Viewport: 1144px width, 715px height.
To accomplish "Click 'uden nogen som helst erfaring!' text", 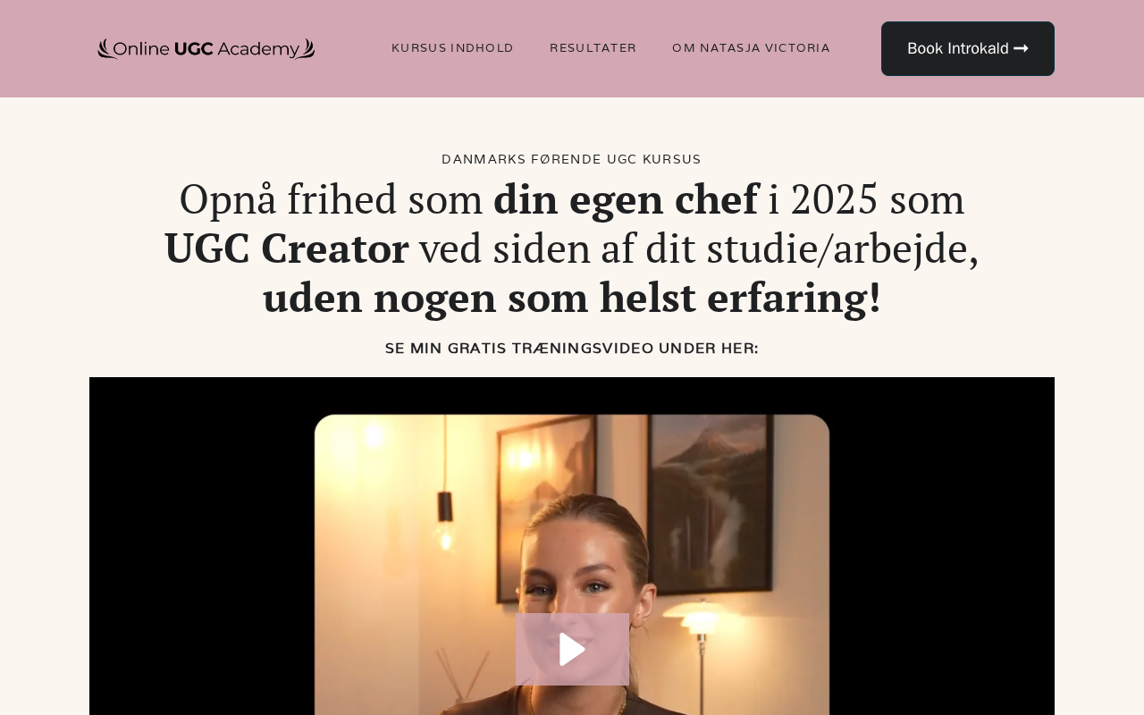I will 572,298.
